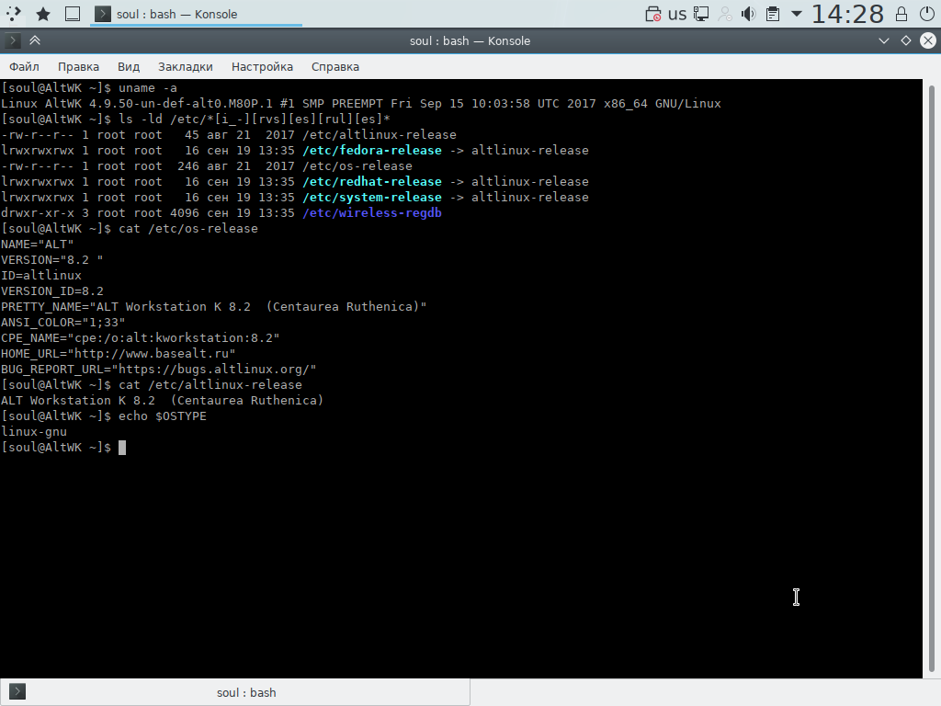The image size is (941, 706).
Task: Select the Konsole task in the taskbar
Action: (x=196, y=14)
